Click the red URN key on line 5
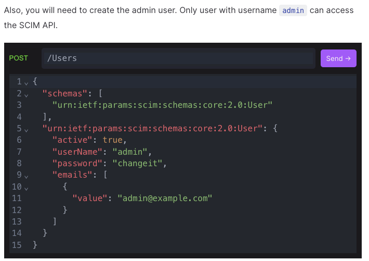369x261 pixels. pyautogui.click(x=152, y=128)
